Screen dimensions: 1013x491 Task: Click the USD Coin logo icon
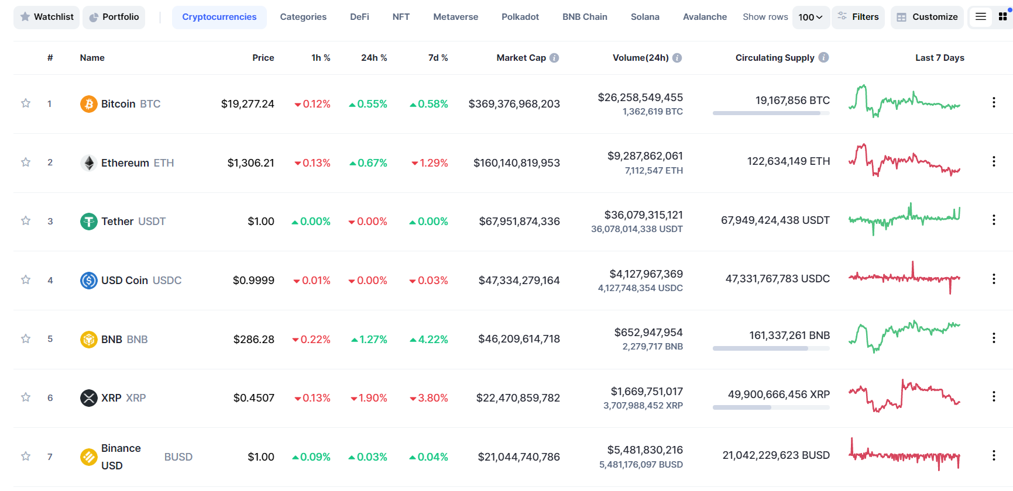(x=88, y=281)
